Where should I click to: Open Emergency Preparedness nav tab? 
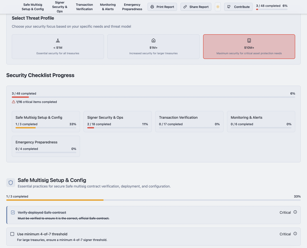(x=132, y=7)
